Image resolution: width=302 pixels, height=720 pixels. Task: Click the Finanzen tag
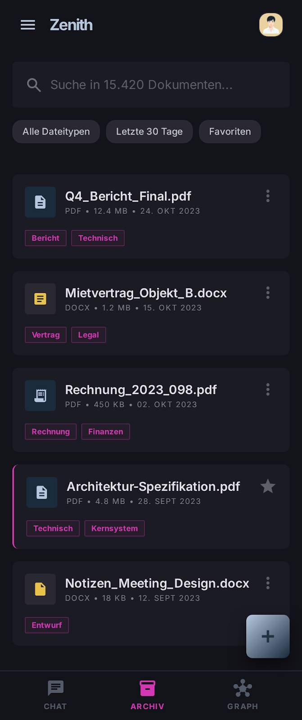click(105, 432)
